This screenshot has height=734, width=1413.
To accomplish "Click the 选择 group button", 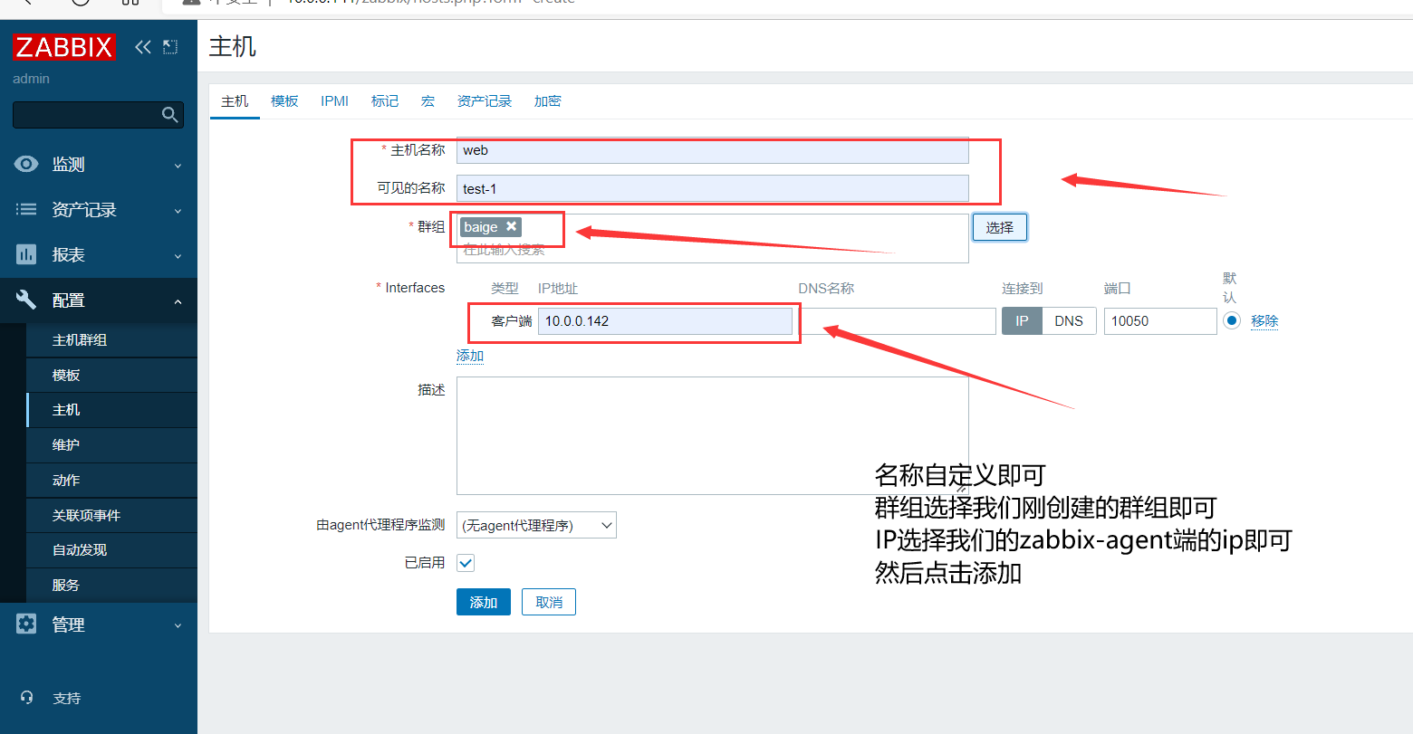I will coord(1000,227).
